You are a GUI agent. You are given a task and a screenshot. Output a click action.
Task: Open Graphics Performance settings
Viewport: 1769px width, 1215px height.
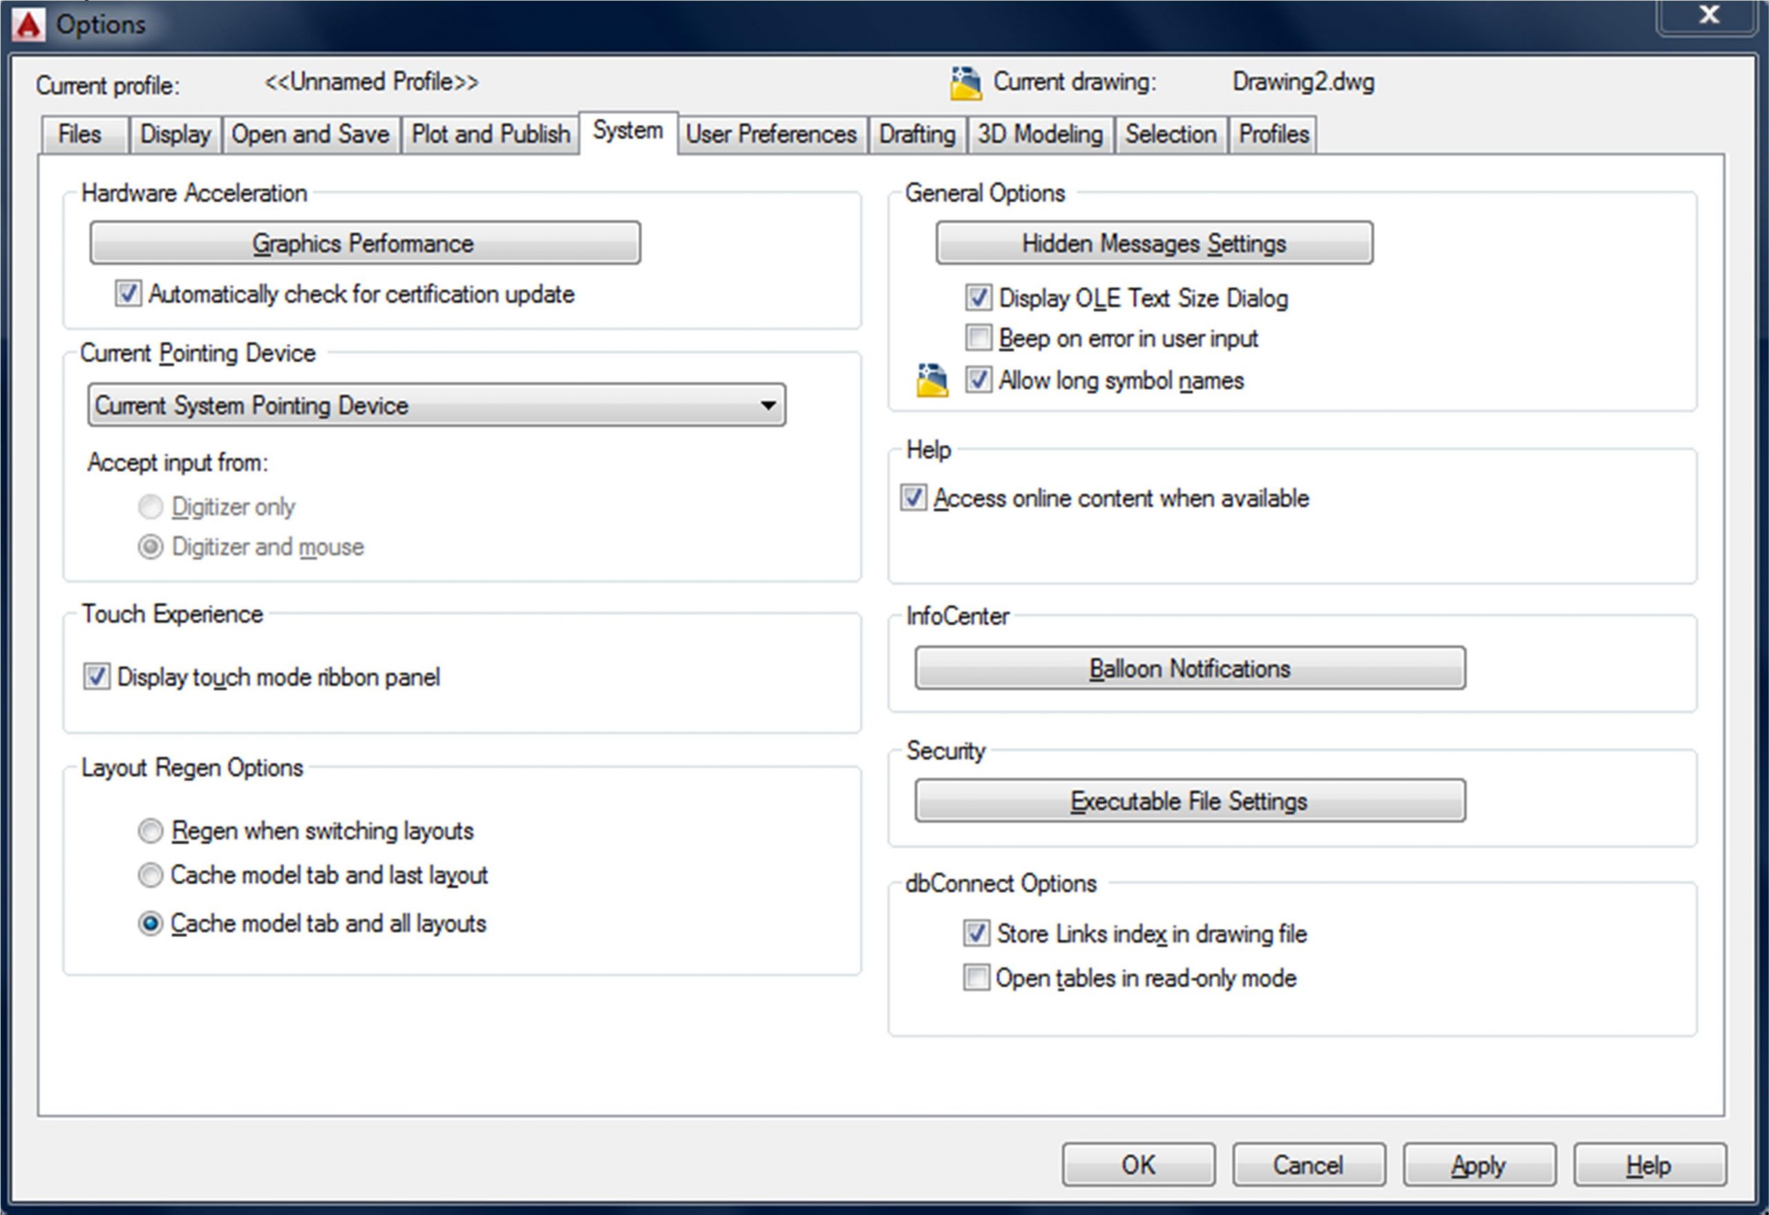[x=365, y=243]
